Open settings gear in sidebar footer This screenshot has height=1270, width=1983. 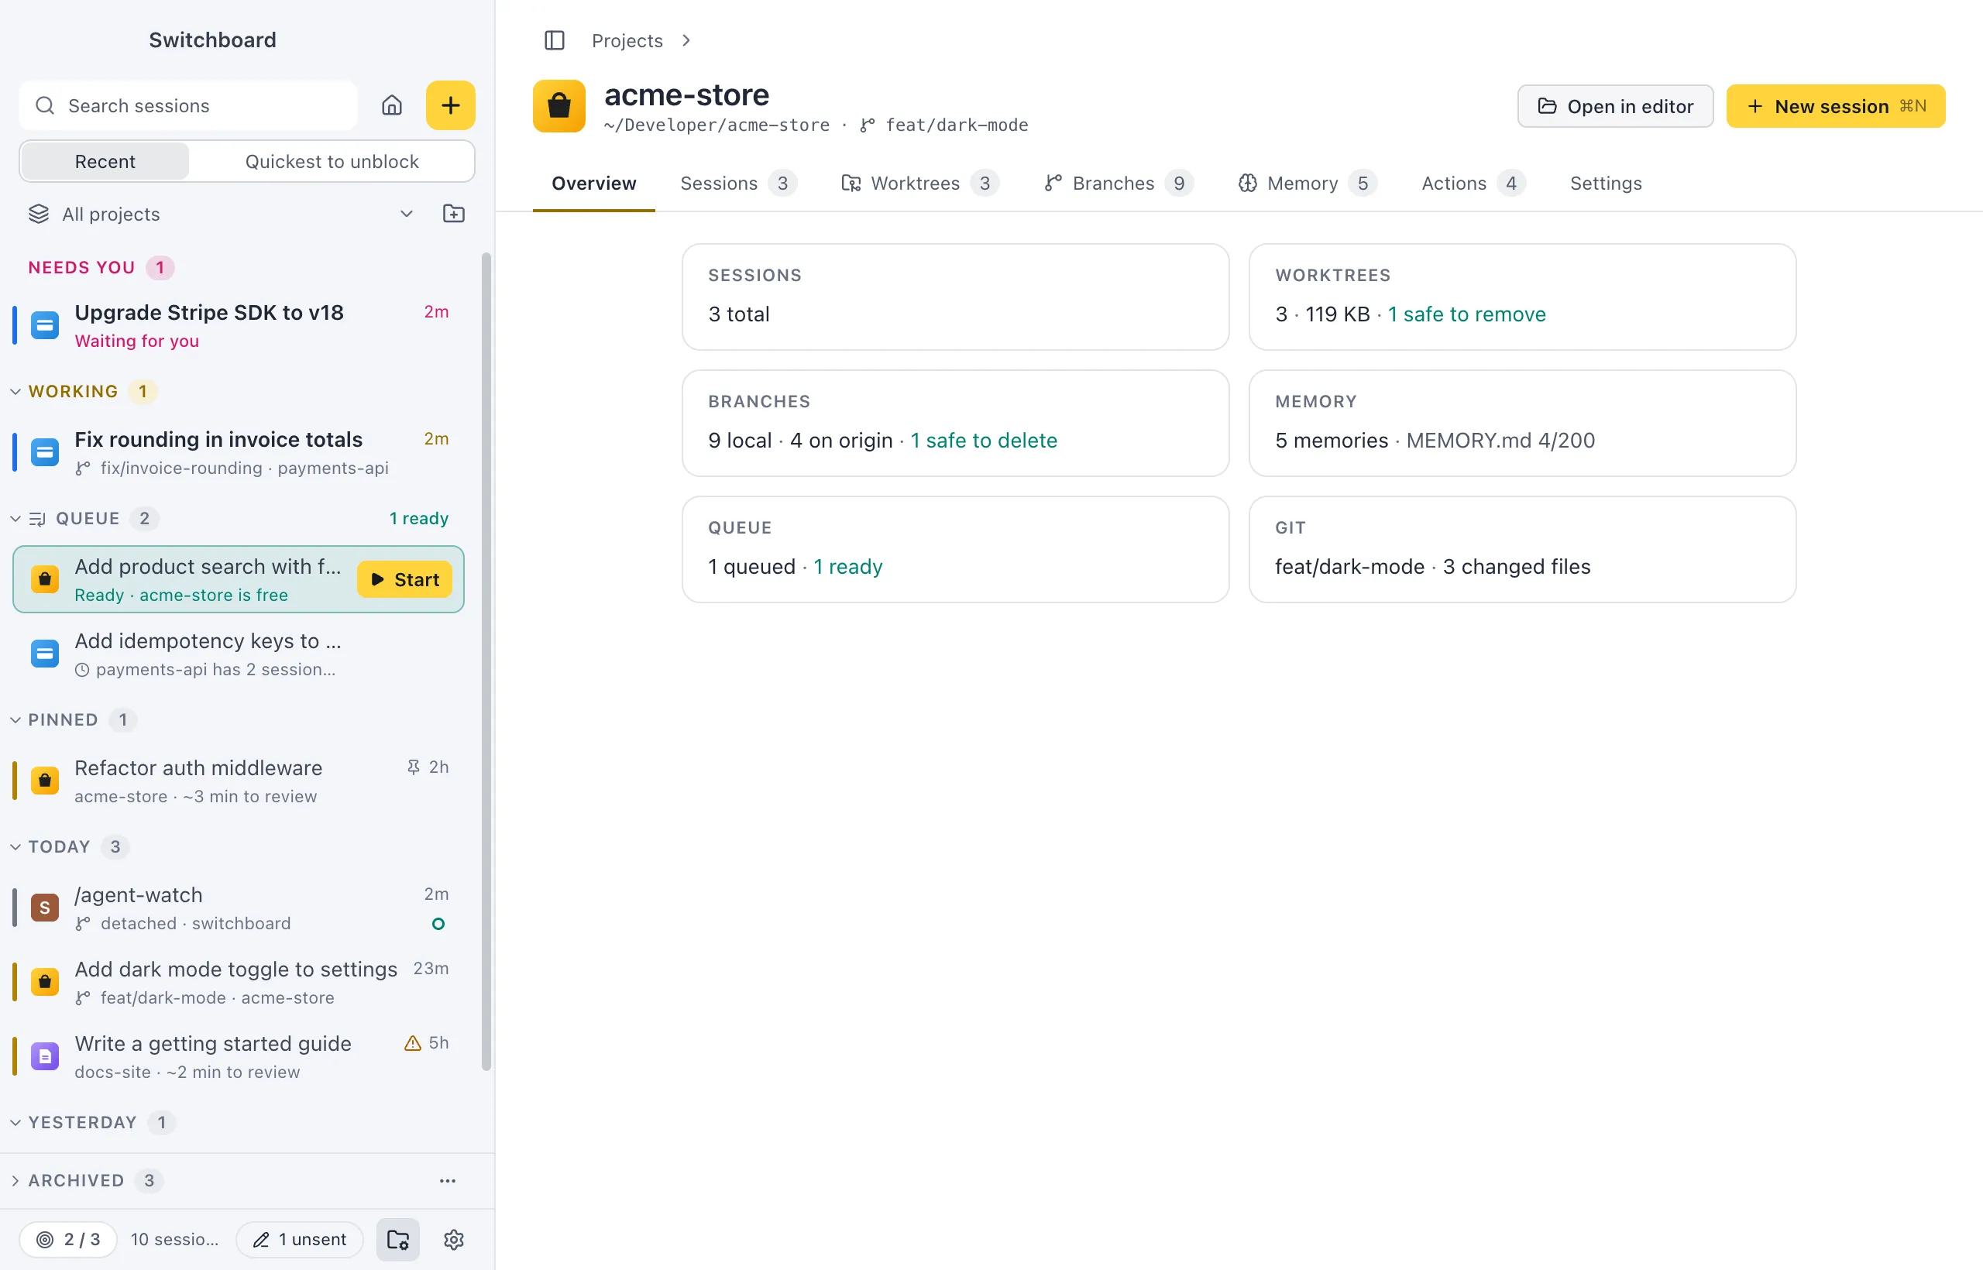(454, 1239)
